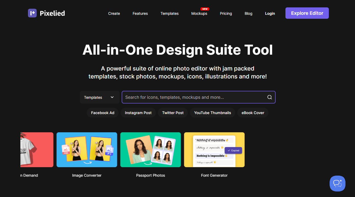
Task: Go to the Pricing page
Action: click(226, 13)
